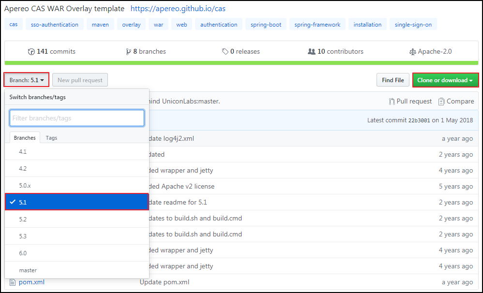Open the 141 commits link
This screenshot has width=483, height=293.
(x=52, y=51)
